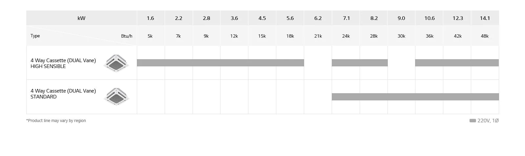Viewport: 525px width, 156px height.
Task: Select the 48k Btu/h cell
Action: 485,36
